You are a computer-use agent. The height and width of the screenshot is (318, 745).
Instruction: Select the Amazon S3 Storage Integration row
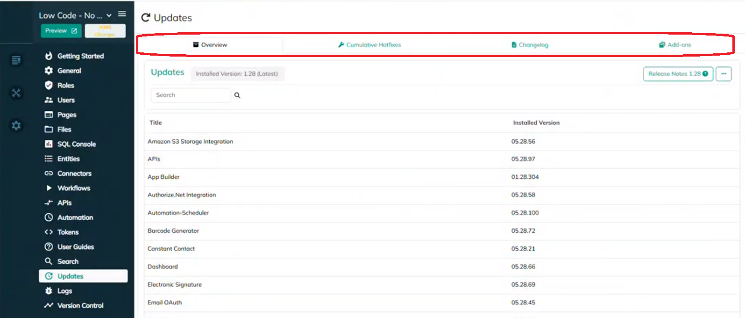click(x=190, y=142)
